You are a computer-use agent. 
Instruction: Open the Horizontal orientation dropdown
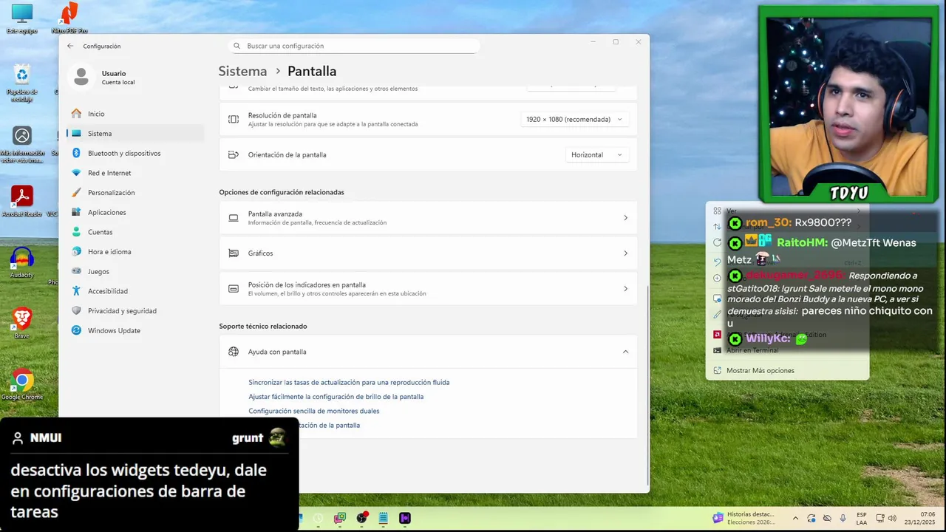pyautogui.click(x=597, y=154)
